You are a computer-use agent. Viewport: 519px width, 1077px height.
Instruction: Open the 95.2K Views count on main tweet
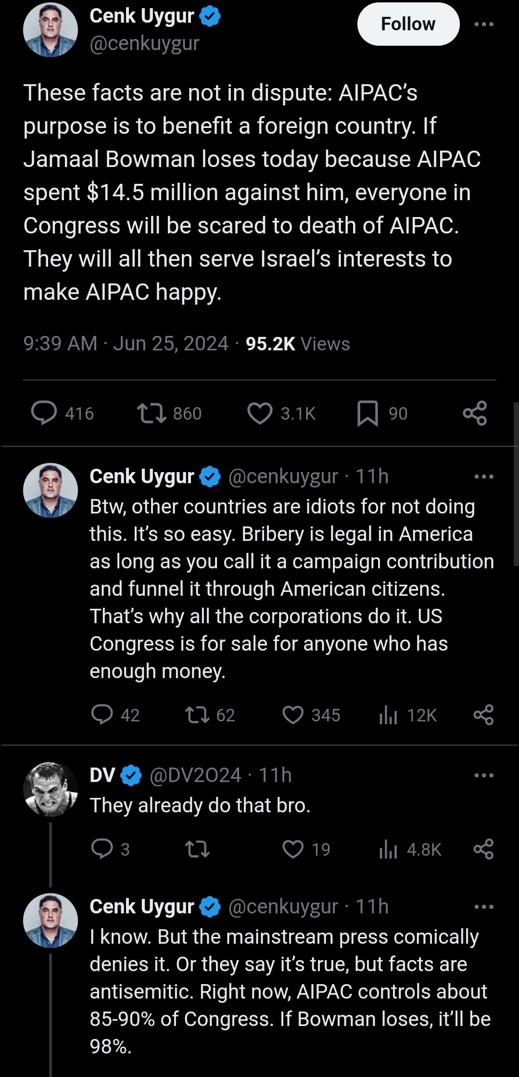(298, 344)
